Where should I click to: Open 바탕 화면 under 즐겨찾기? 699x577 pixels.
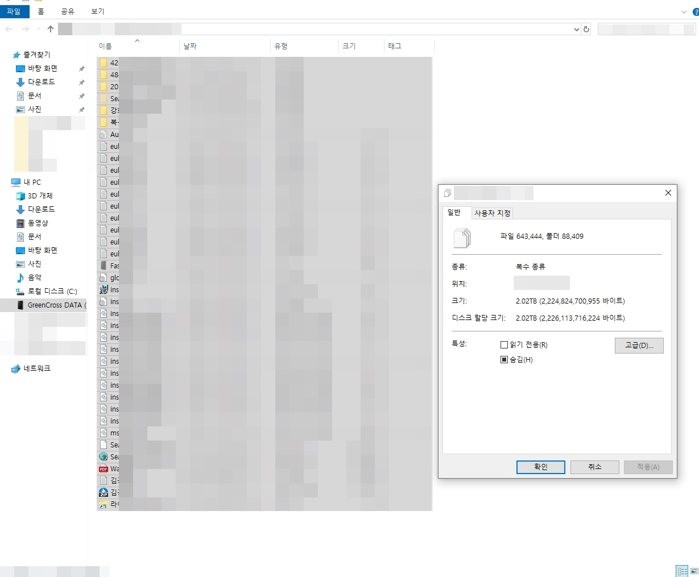[x=43, y=69]
